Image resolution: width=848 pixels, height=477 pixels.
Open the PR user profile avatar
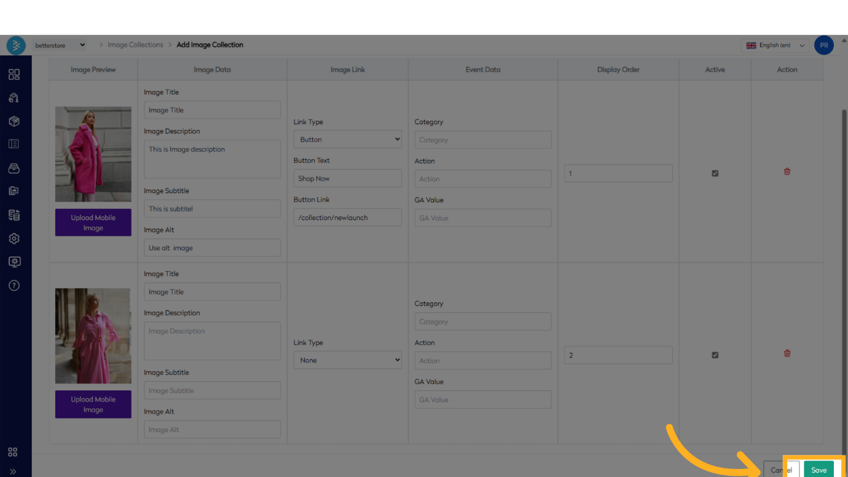point(823,45)
